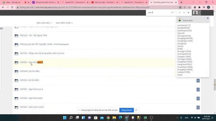Open taskbar Search
Image resolution: width=216 pixels, height=121 pixels.
pyautogui.click(x=71, y=118)
